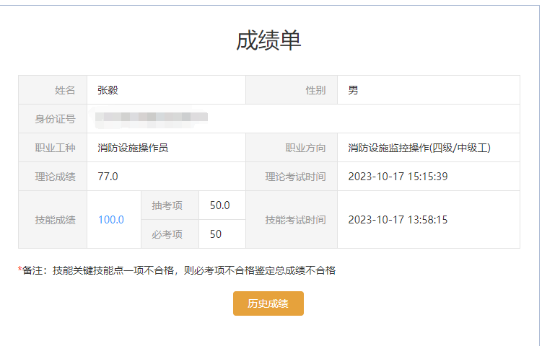Click the 必考项 score 50

click(216, 234)
